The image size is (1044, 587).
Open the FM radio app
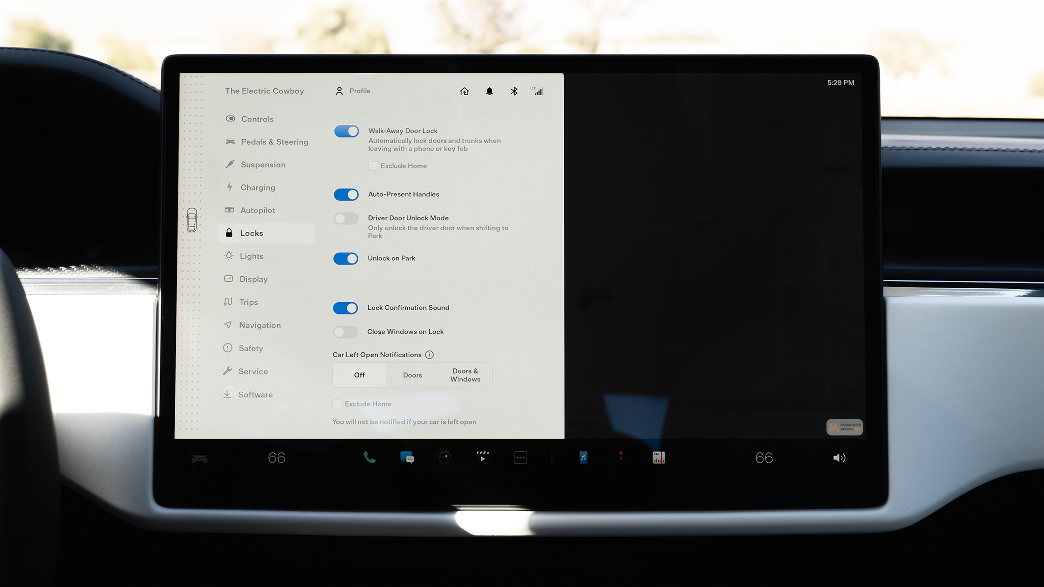tap(659, 458)
